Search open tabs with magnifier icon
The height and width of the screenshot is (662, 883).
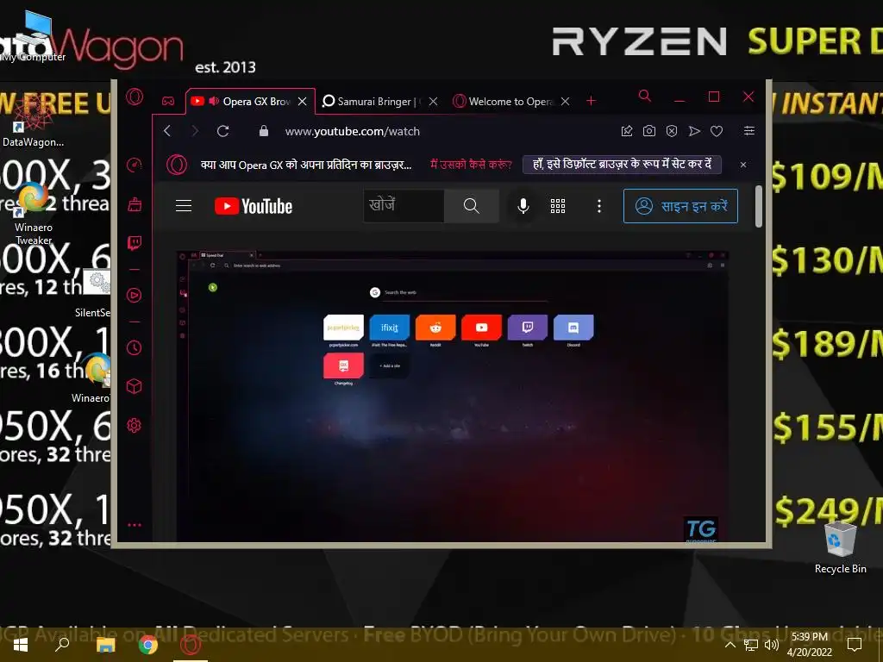[645, 97]
